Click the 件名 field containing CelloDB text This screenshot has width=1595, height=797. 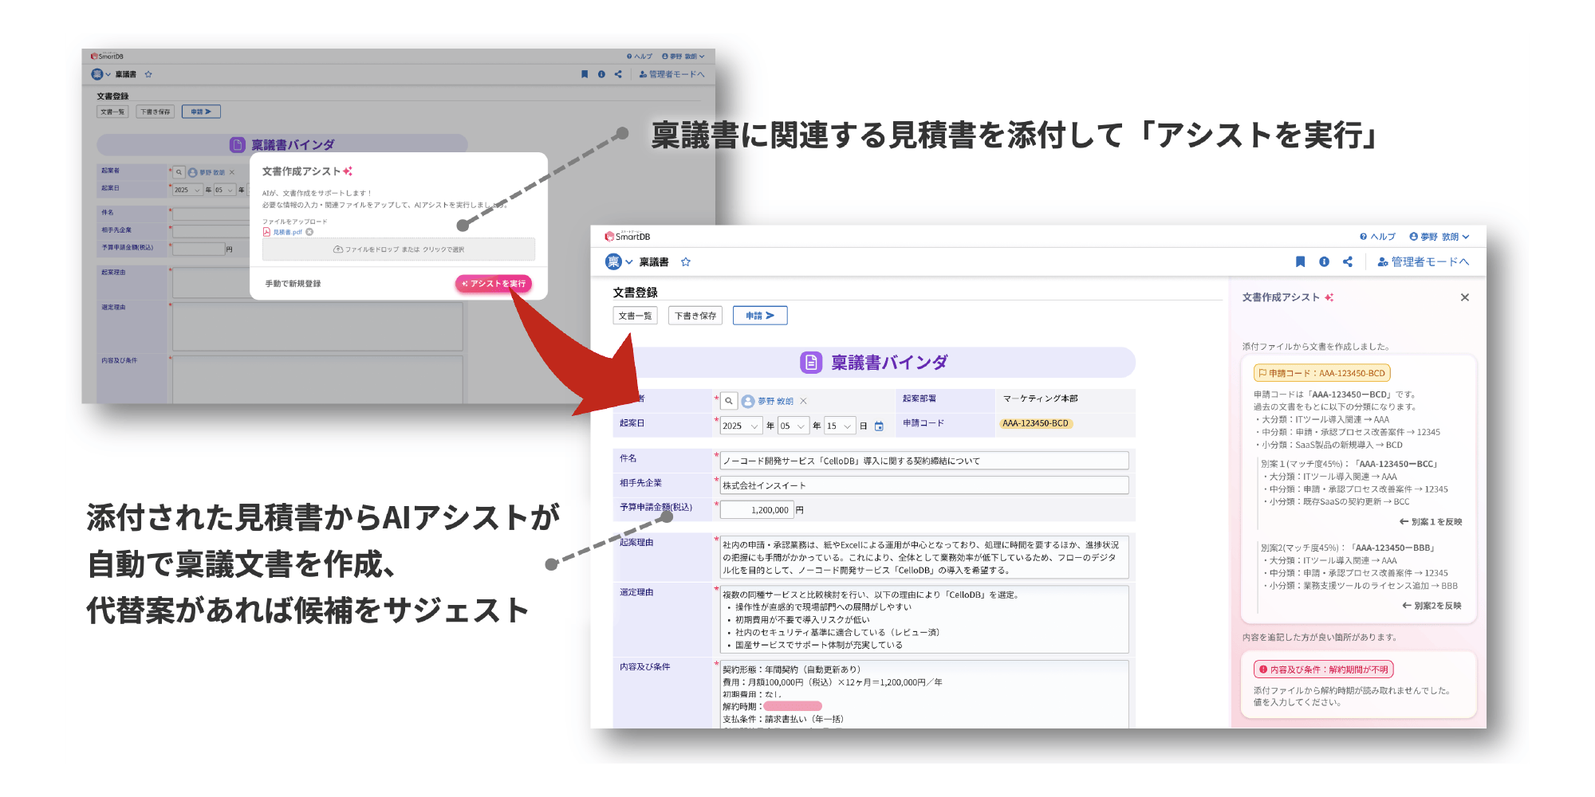pos(924,461)
